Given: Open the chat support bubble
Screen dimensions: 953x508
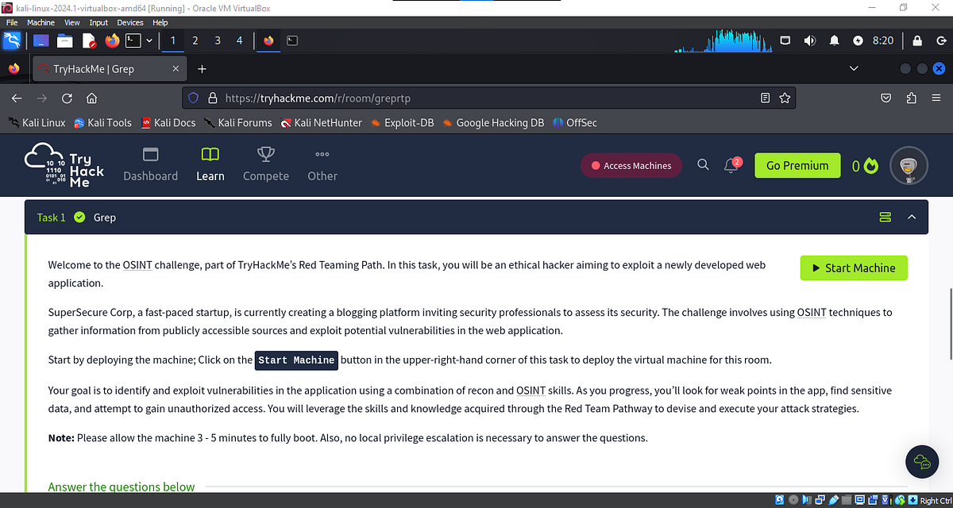Looking at the screenshot, I should tap(921, 461).
